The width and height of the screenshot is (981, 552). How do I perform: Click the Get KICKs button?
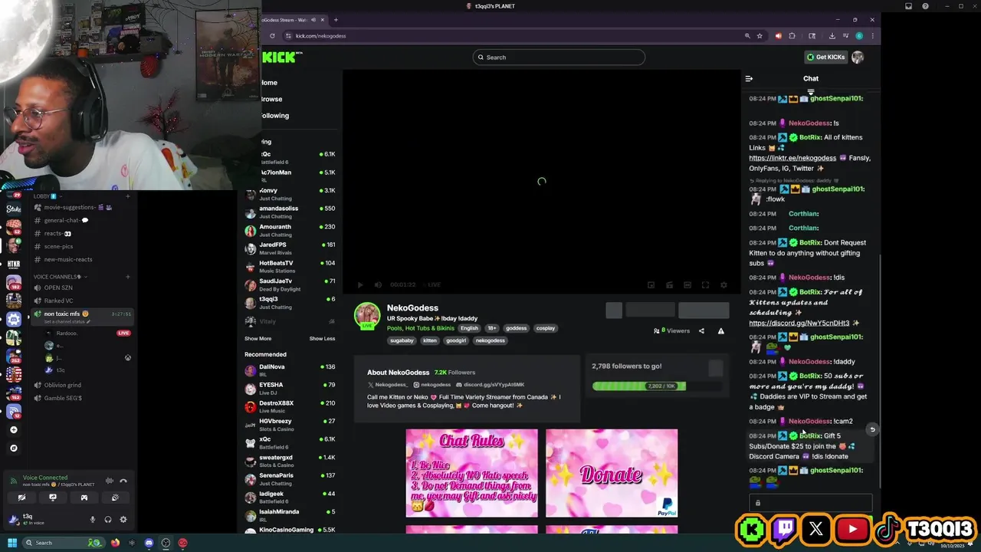825,58
